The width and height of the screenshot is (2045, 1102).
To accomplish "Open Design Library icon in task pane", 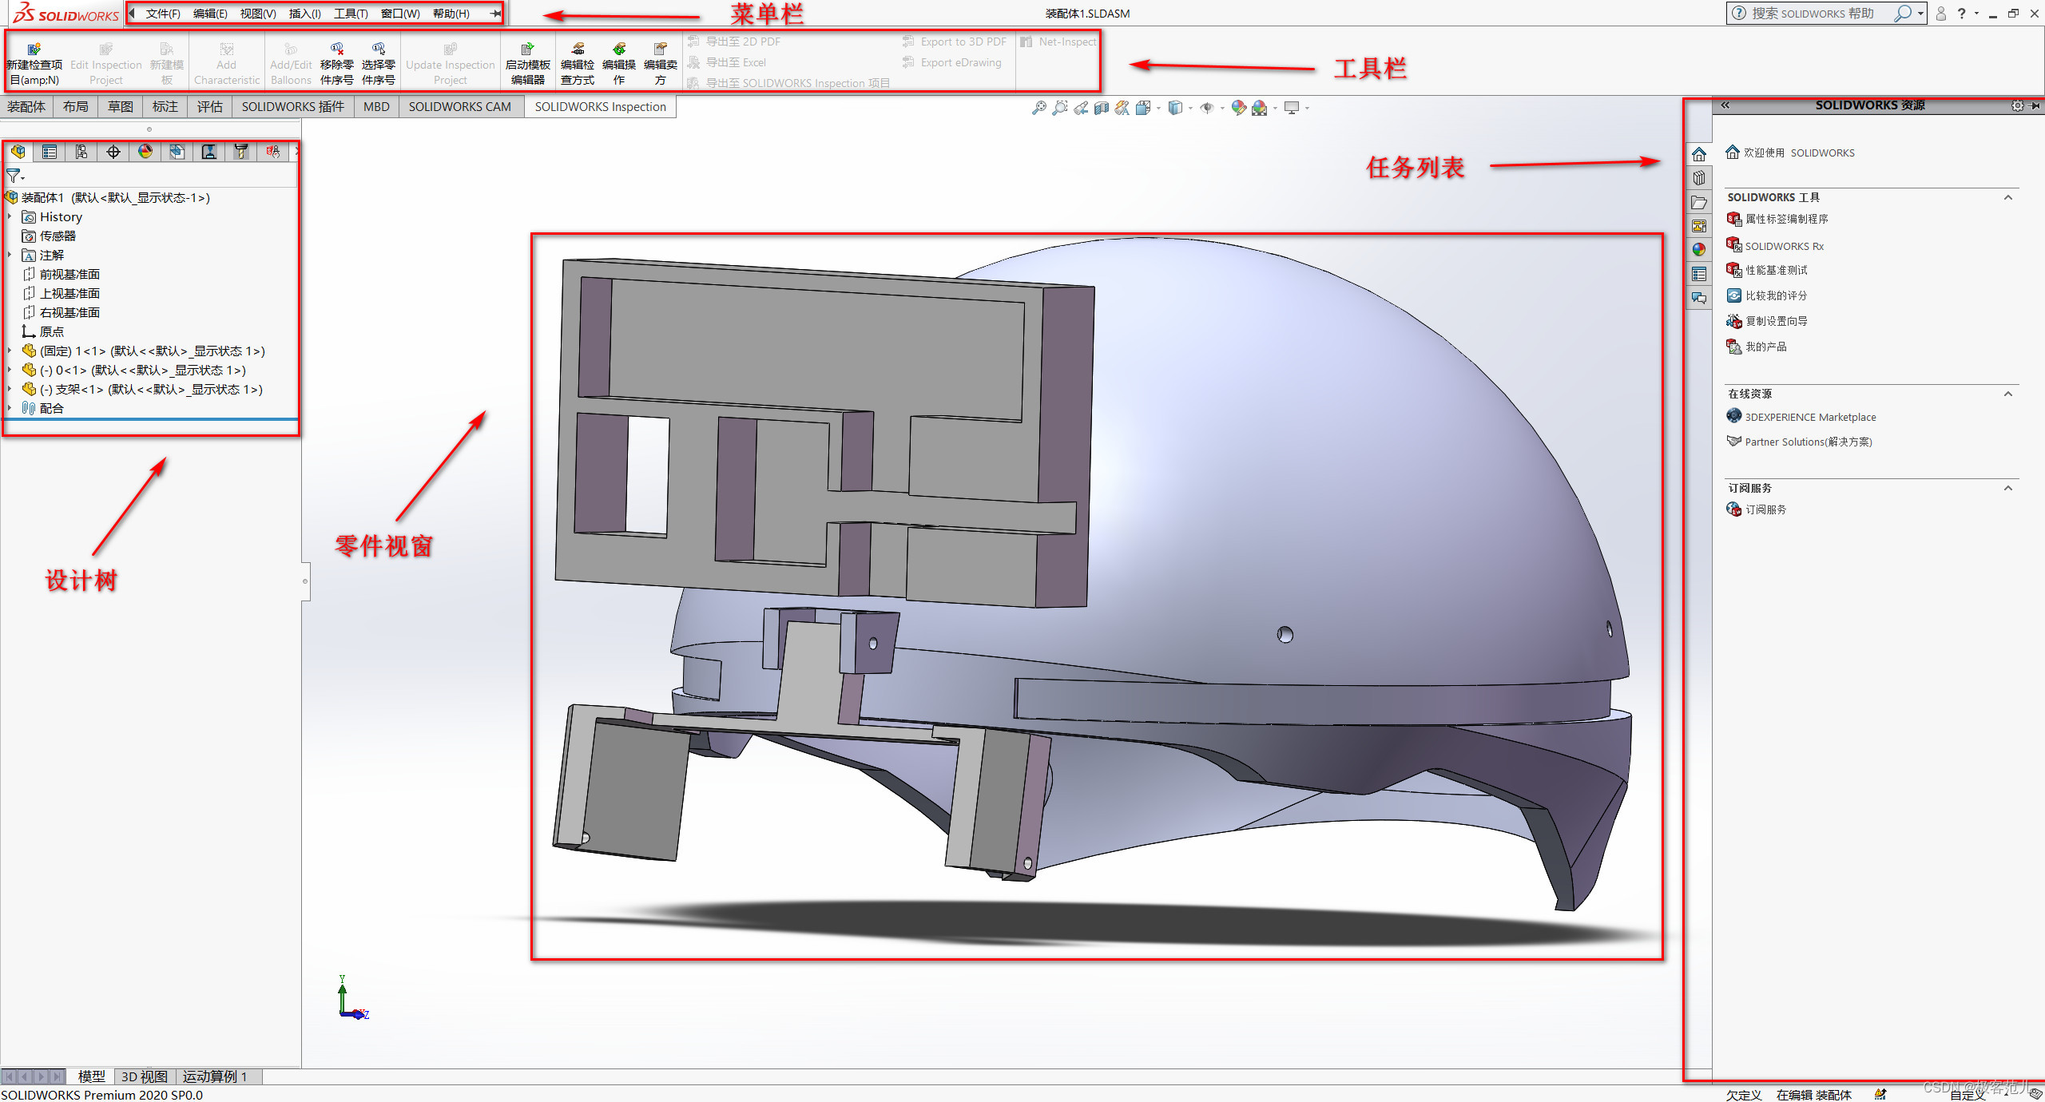I will pyautogui.click(x=1699, y=178).
